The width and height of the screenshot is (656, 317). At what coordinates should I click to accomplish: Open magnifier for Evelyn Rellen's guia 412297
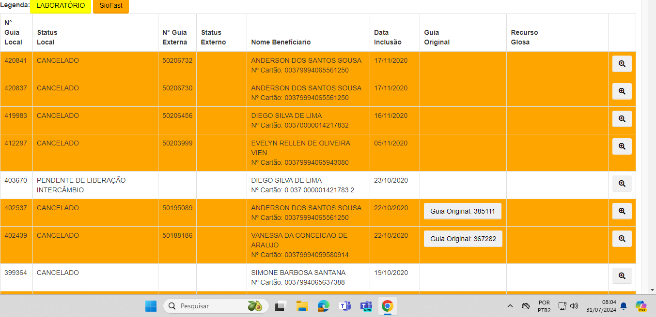(622, 146)
